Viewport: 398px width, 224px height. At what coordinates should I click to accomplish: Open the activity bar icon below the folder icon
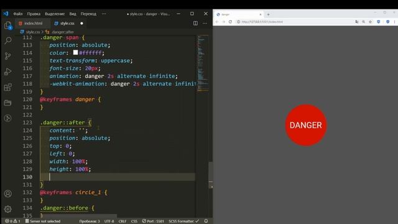pos(8,118)
